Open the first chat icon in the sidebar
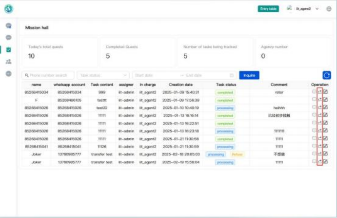 click(x=9, y=25)
